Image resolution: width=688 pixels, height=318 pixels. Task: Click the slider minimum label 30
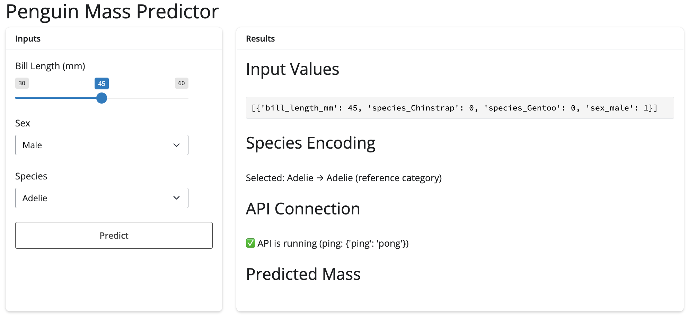pos(22,83)
